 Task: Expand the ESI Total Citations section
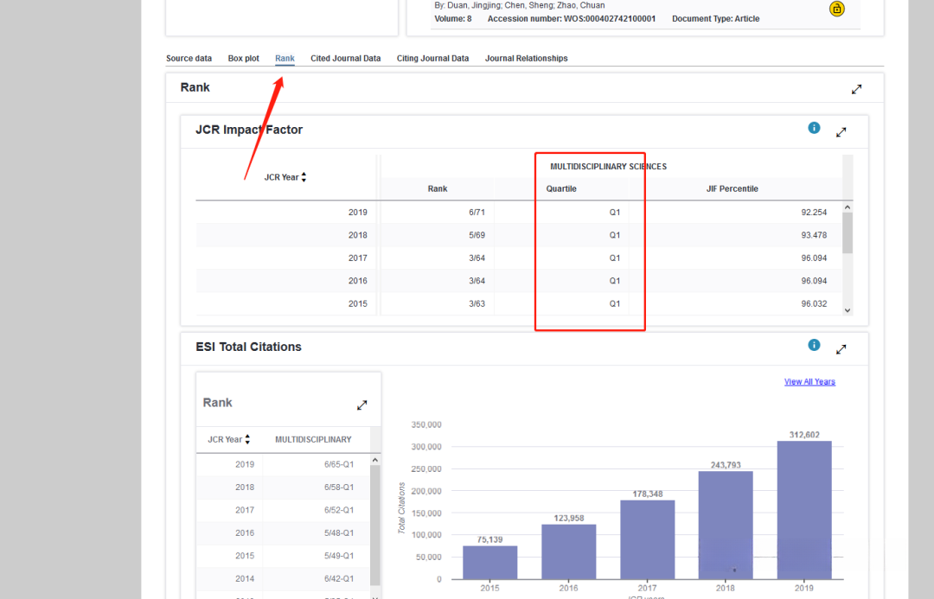pyautogui.click(x=841, y=349)
